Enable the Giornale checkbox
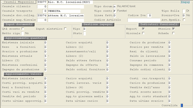Viewport: 193px width, 108px height. [x=143, y=33]
